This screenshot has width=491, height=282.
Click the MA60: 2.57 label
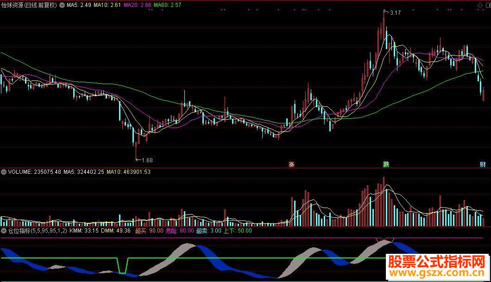[168, 5]
